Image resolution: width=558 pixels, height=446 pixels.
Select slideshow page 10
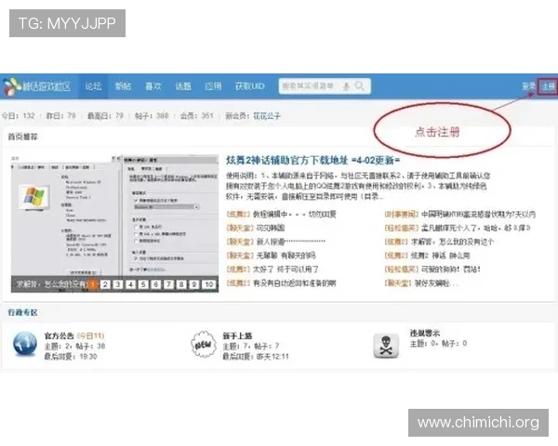click(209, 284)
